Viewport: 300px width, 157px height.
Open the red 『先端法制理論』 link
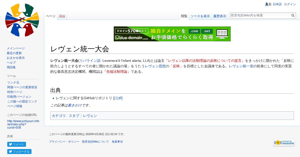coord(117,72)
